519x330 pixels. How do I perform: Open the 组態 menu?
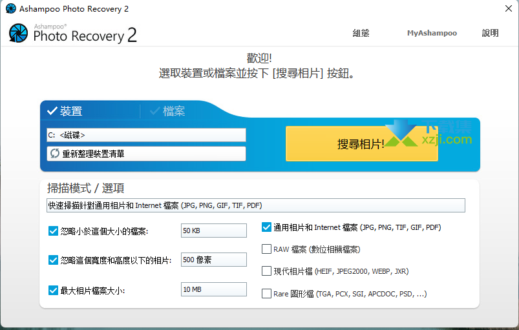[x=361, y=33]
